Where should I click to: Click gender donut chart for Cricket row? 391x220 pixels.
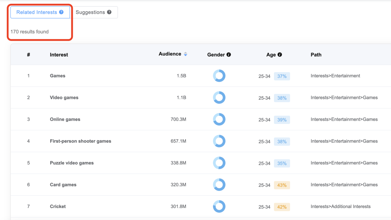(219, 206)
